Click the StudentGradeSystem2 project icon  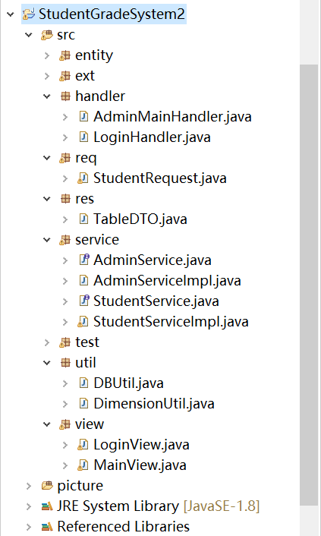[29, 14]
